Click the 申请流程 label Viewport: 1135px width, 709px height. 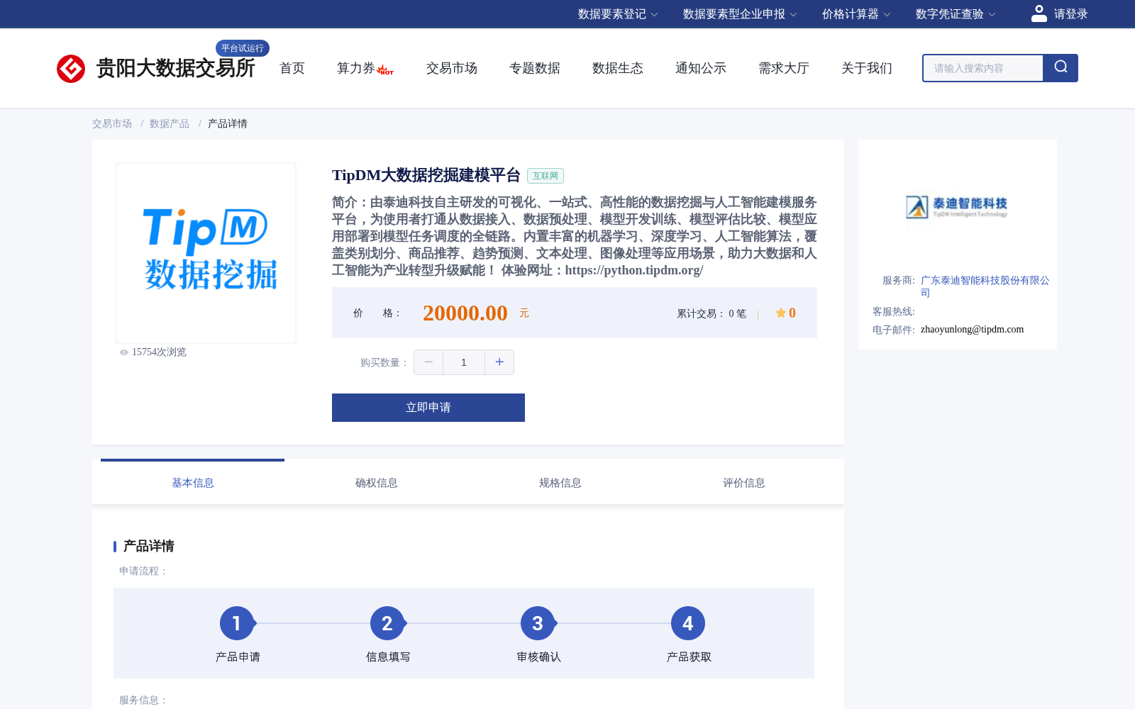coord(143,571)
